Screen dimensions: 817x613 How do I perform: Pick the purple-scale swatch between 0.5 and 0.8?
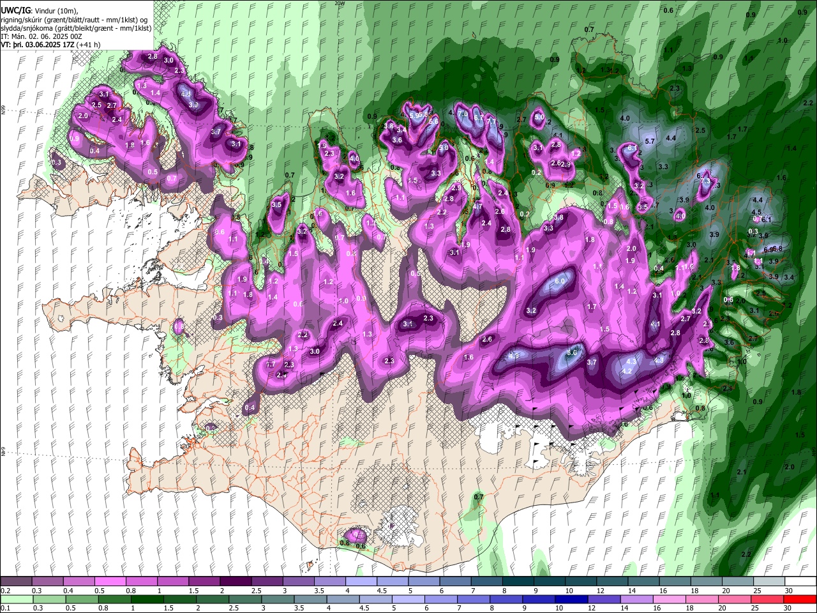110,581
